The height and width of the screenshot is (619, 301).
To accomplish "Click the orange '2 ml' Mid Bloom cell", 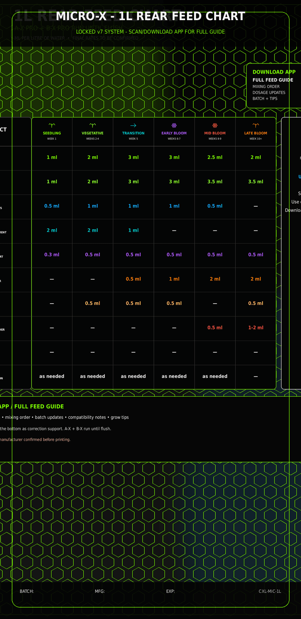I will (x=215, y=279).
